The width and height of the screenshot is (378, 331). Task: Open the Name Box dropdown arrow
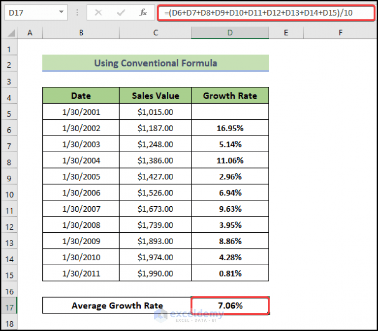[x=61, y=12]
